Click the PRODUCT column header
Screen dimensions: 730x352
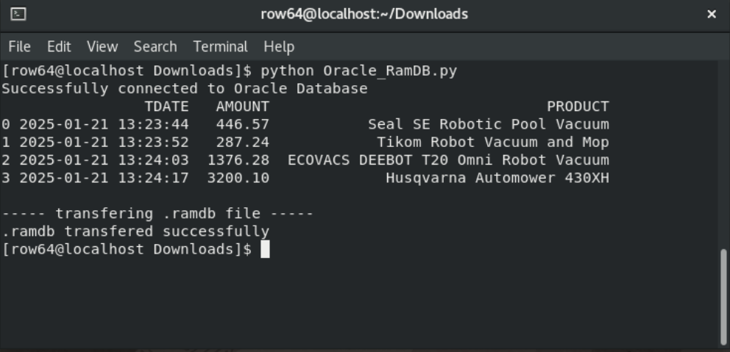pyautogui.click(x=578, y=107)
